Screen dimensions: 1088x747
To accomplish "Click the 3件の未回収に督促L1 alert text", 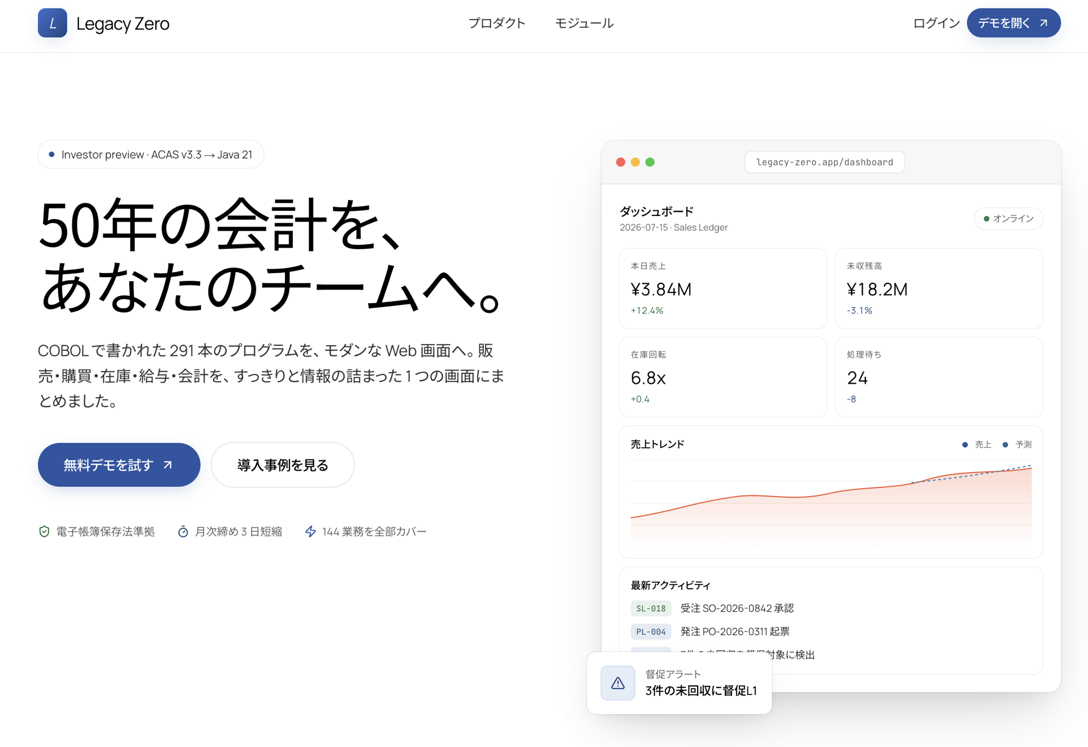I will (x=701, y=691).
